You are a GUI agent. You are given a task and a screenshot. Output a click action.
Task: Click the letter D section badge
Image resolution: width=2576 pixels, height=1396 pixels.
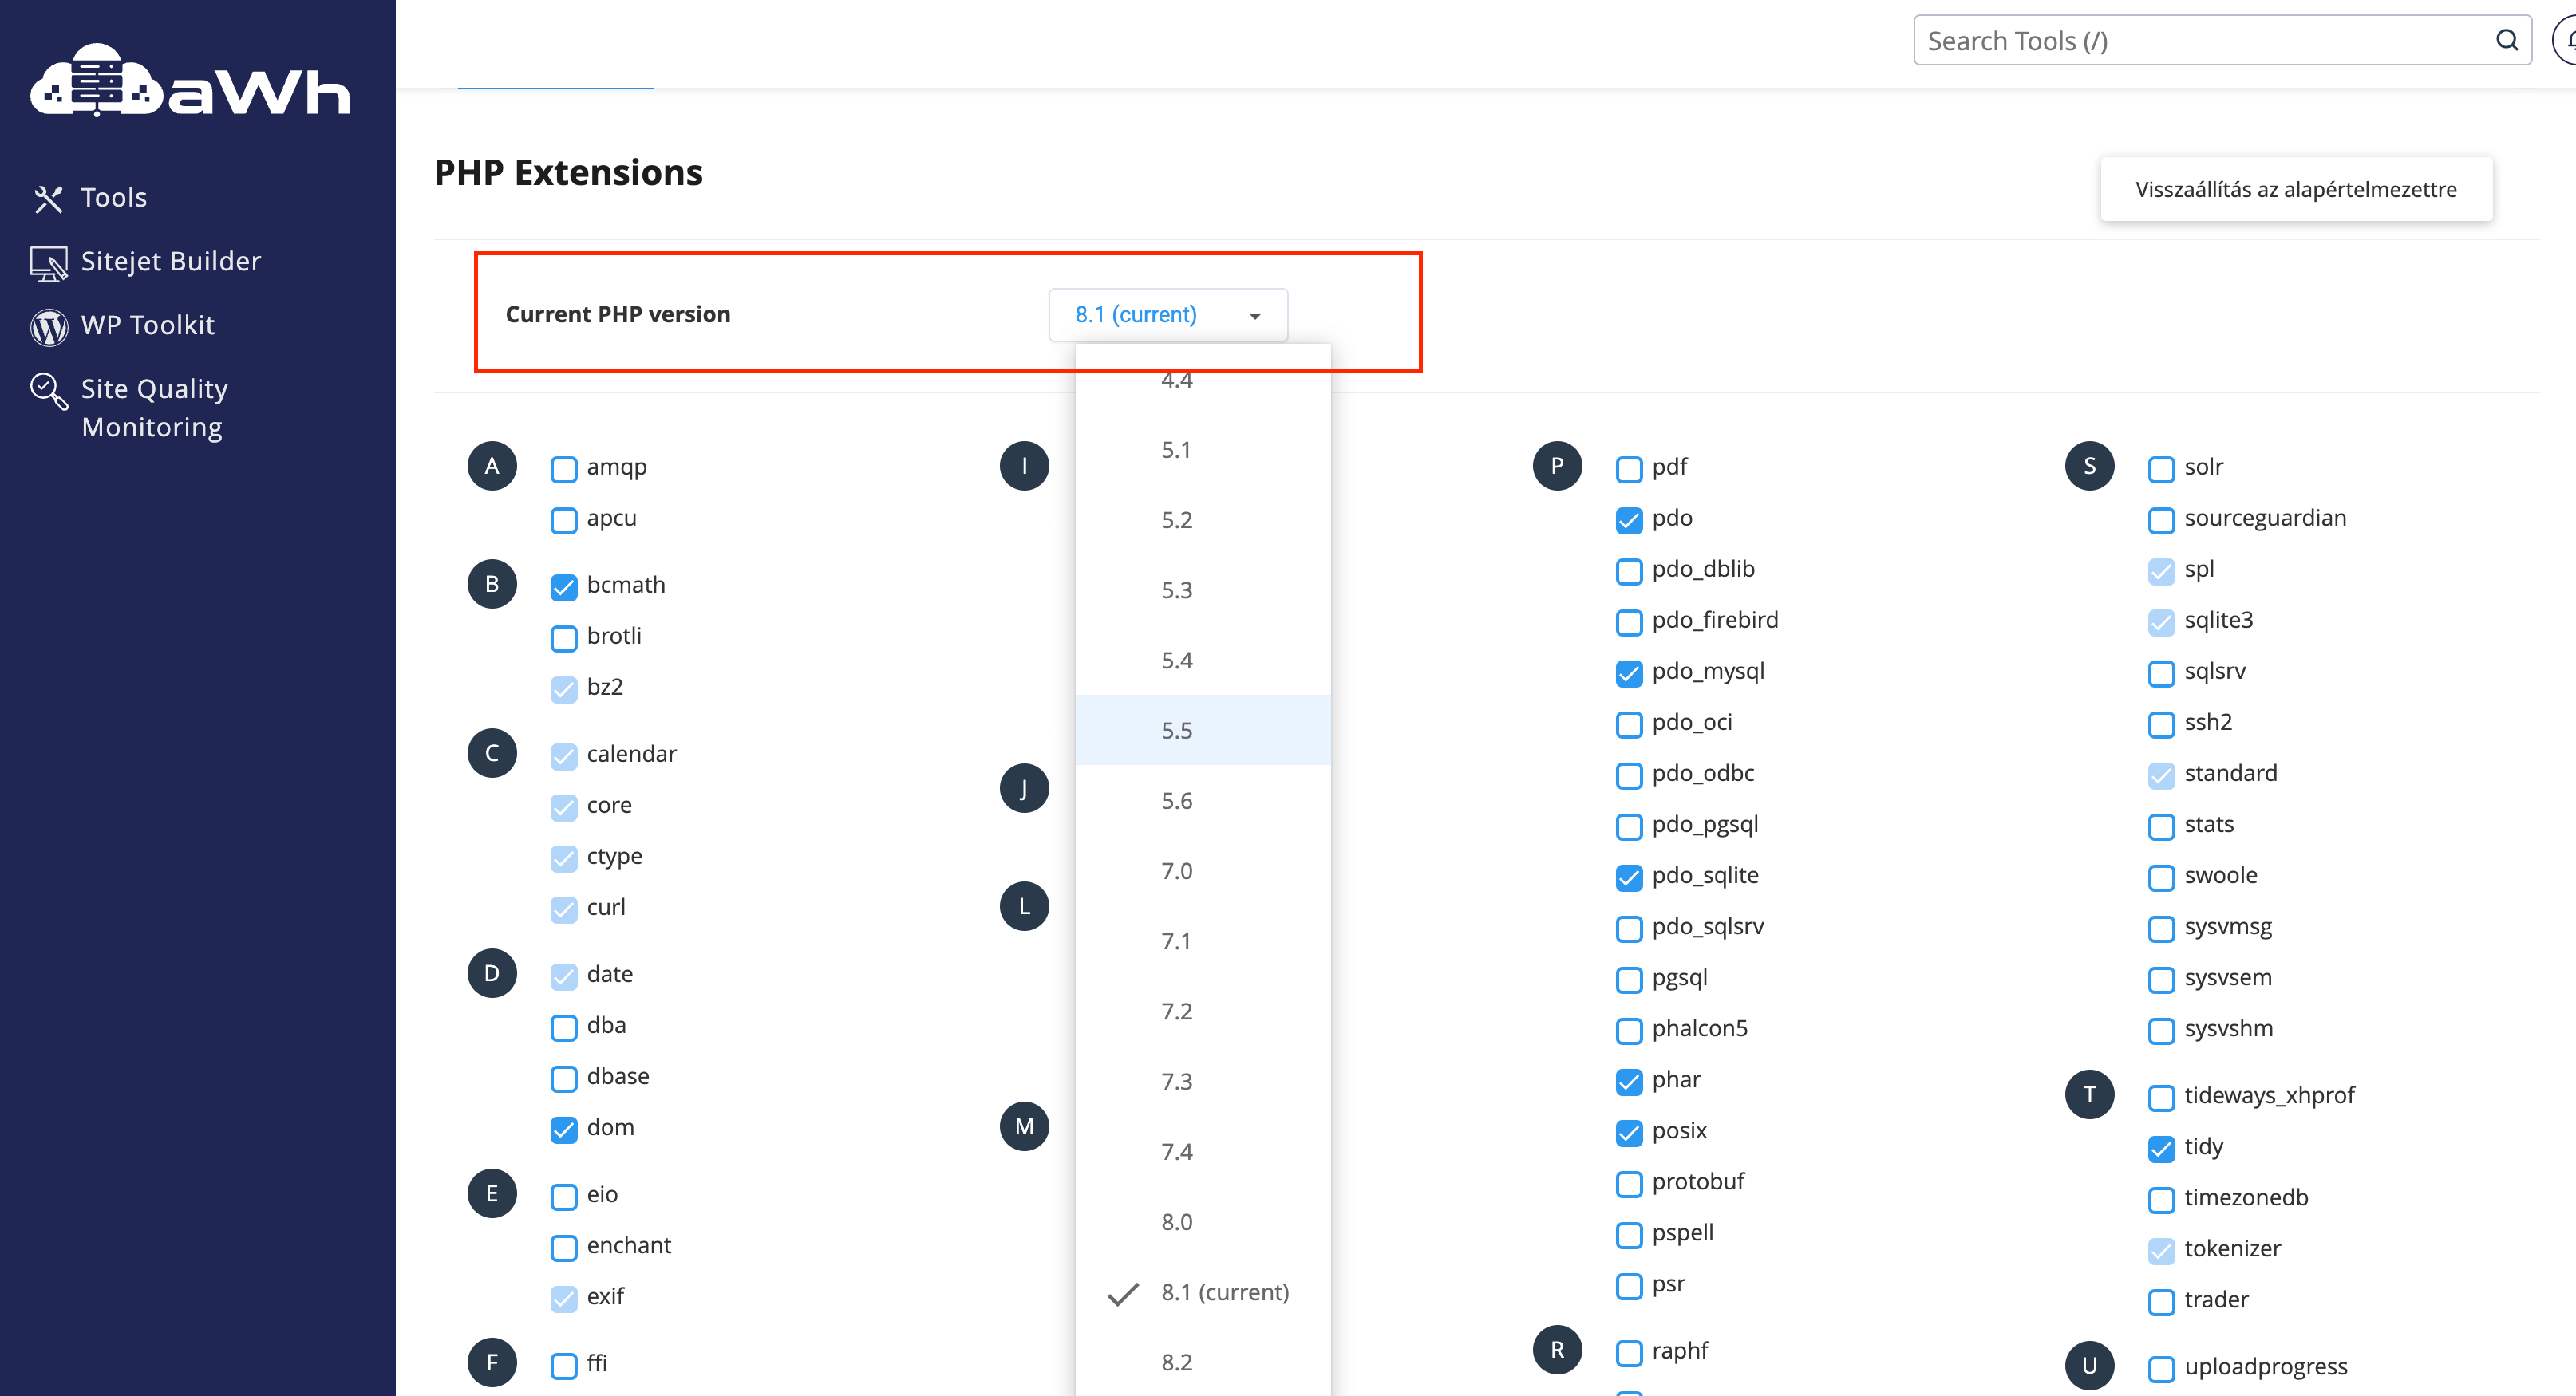(x=492, y=972)
